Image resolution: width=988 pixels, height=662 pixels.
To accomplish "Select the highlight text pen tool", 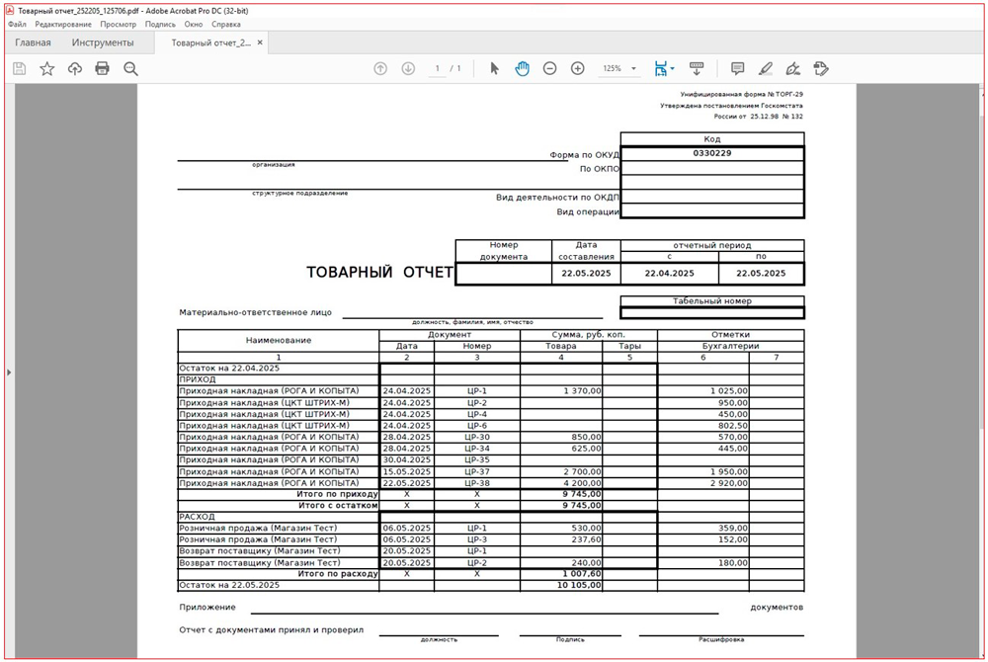I will 765,68.
